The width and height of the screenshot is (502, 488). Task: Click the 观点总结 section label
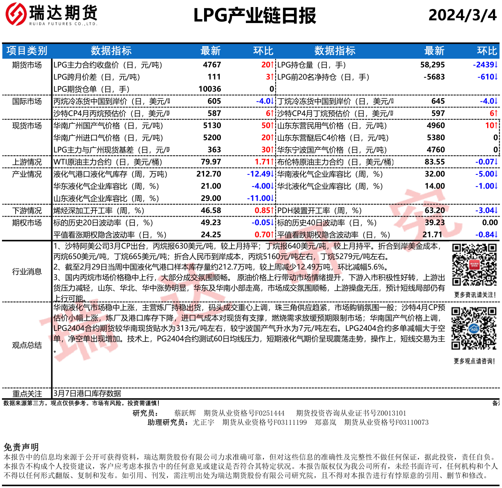27,345
